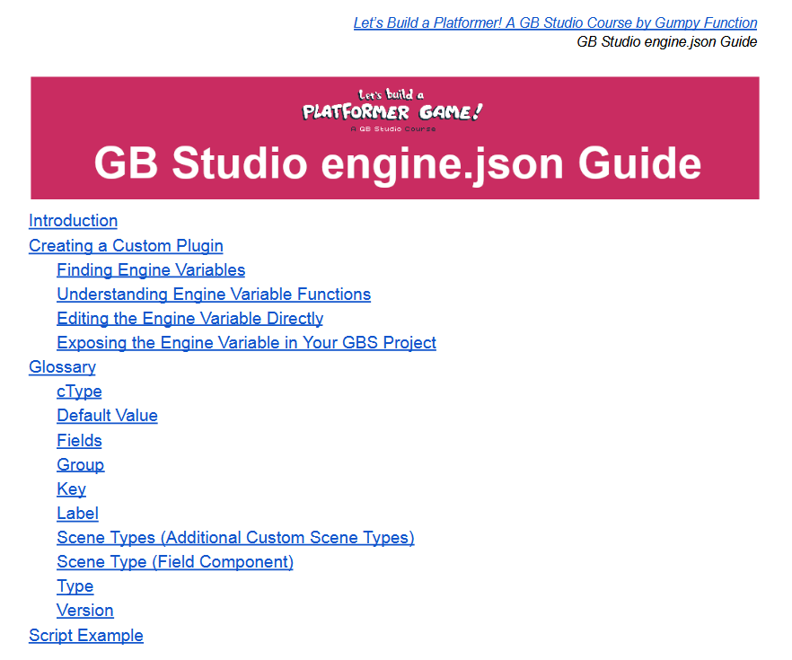
Task: Open the Let's Build a Platformer course link
Action: 555,22
